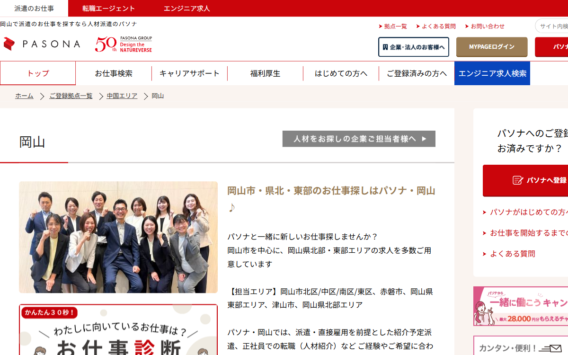Viewport: 568px width, 355px height.
Task: Click 岡山市・県北・東部のお仕事探し heading
Action: tap(331, 199)
